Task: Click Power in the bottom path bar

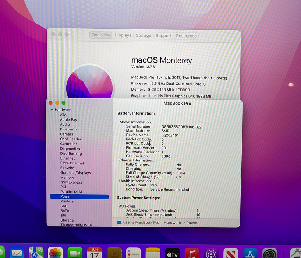Action: point(192,223)
